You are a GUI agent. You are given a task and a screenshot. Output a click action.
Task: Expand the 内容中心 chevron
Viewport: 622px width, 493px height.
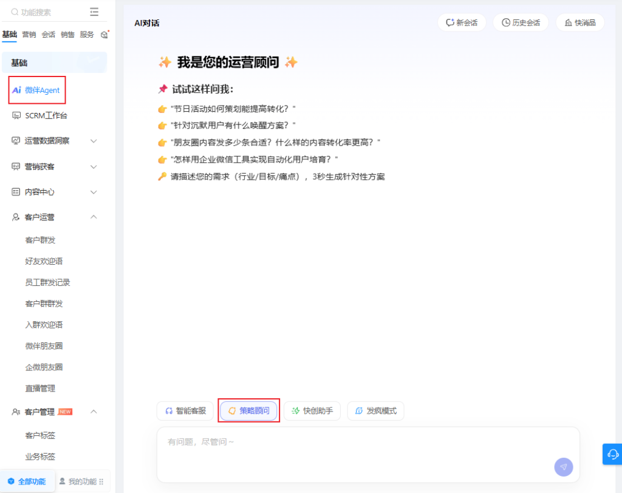click(94, 192)
